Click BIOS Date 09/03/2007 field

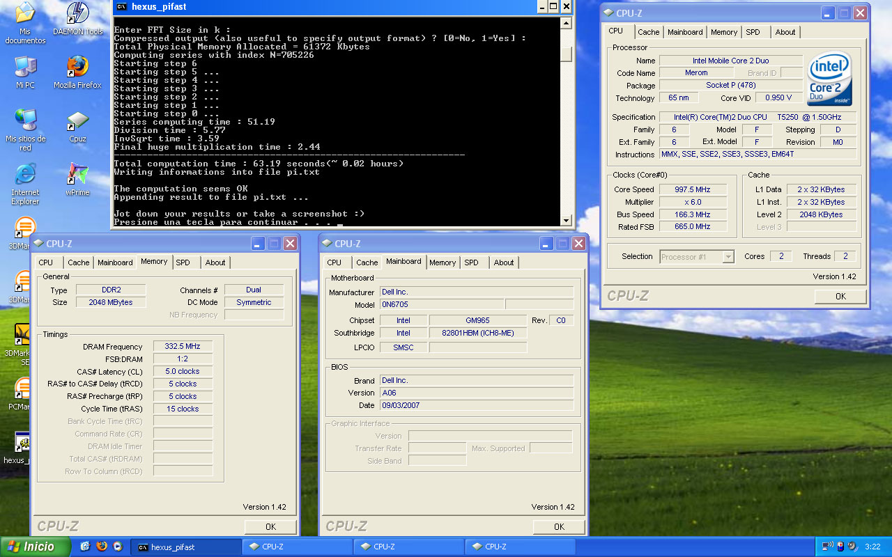[x=477, y=405]
